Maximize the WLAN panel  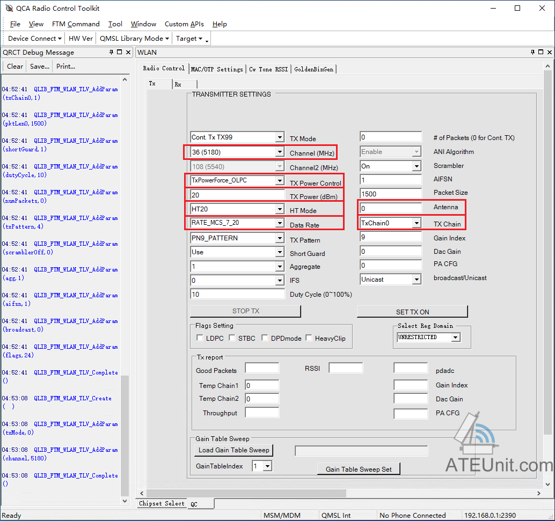[x=541, y=52]
